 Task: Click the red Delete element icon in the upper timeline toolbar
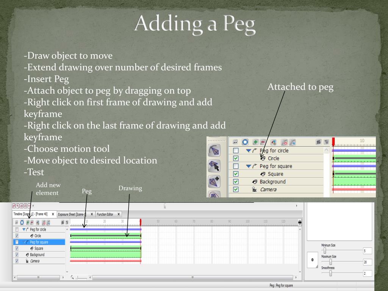pos(262,142)
